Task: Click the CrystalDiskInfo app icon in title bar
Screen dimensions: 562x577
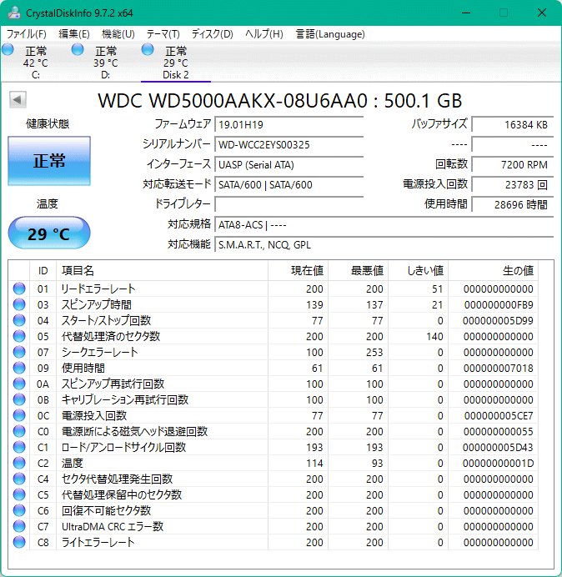Action: (13, 13)
